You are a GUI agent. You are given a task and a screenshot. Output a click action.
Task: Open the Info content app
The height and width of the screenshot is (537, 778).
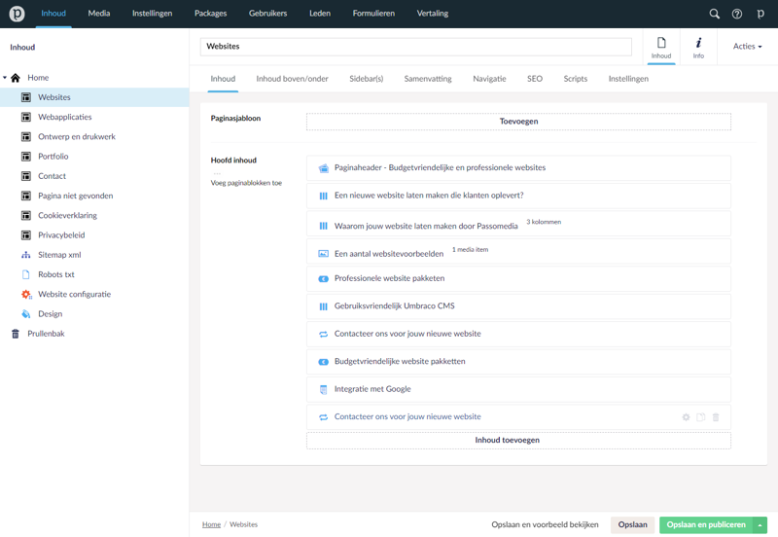point(698,47)
